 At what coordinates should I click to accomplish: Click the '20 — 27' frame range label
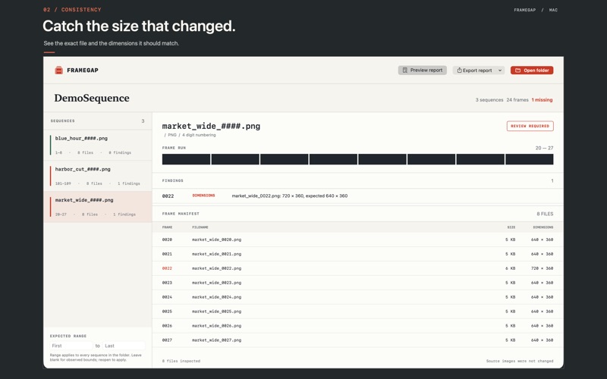coord(544,148)
